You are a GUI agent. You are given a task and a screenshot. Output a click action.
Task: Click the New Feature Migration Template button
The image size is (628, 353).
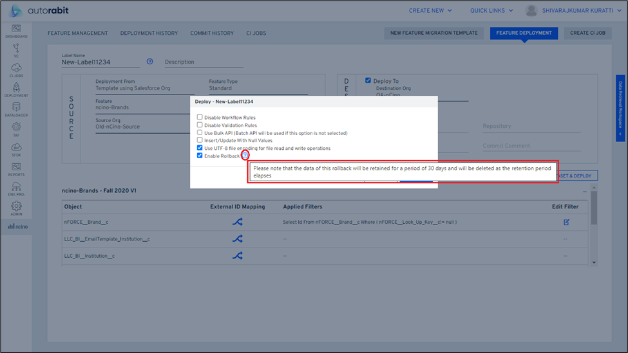433,33
